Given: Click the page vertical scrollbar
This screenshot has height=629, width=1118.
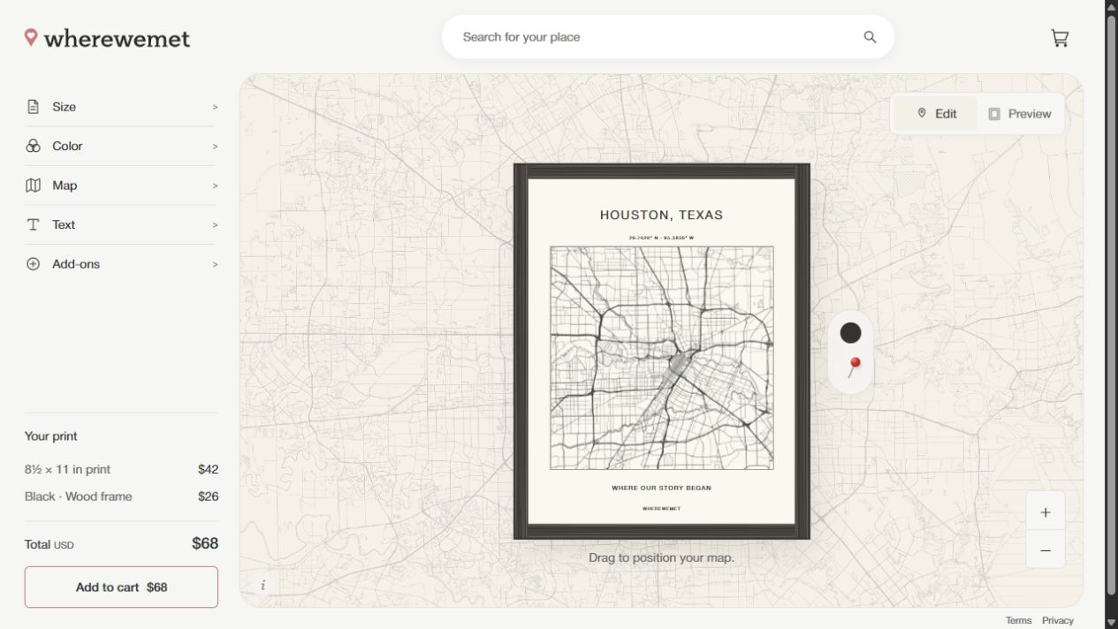Looking at the screenshot, I should [x=1111, y=305].
